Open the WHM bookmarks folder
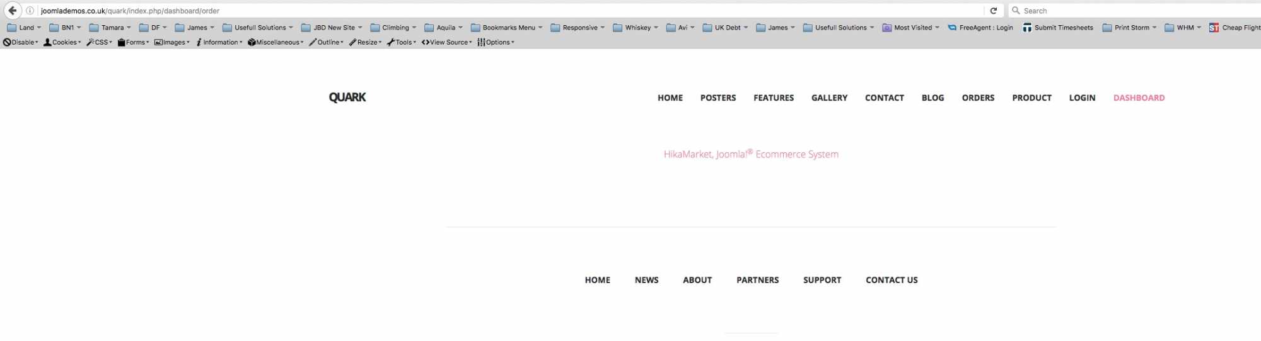This screenshot has height=341, width=1261. 1183,28
